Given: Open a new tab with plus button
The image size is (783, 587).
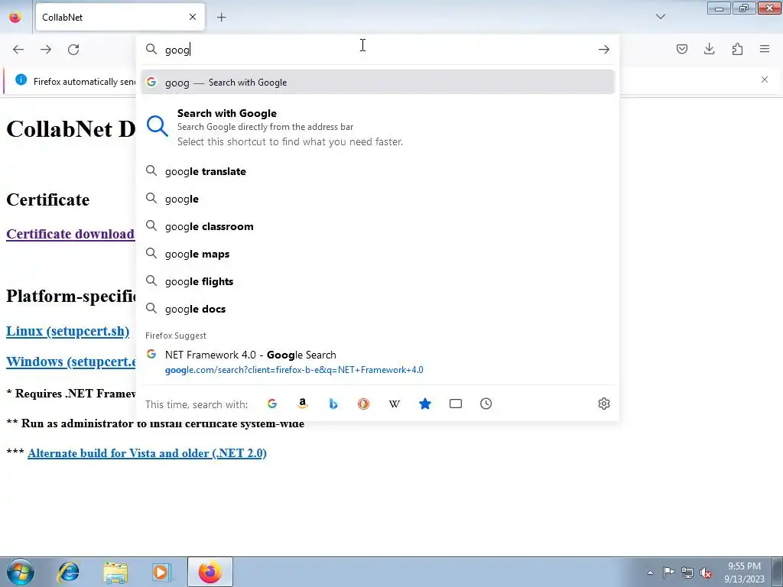Looking at the screenshot, I should pos(221,18).
